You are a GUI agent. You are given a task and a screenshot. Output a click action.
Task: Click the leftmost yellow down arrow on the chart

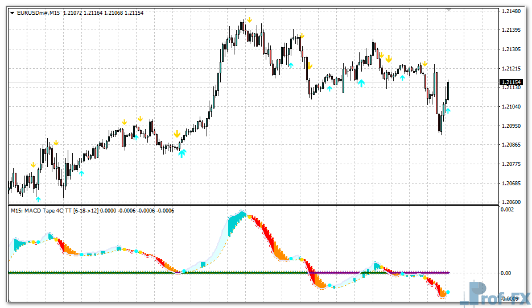(x=34, y=165)
